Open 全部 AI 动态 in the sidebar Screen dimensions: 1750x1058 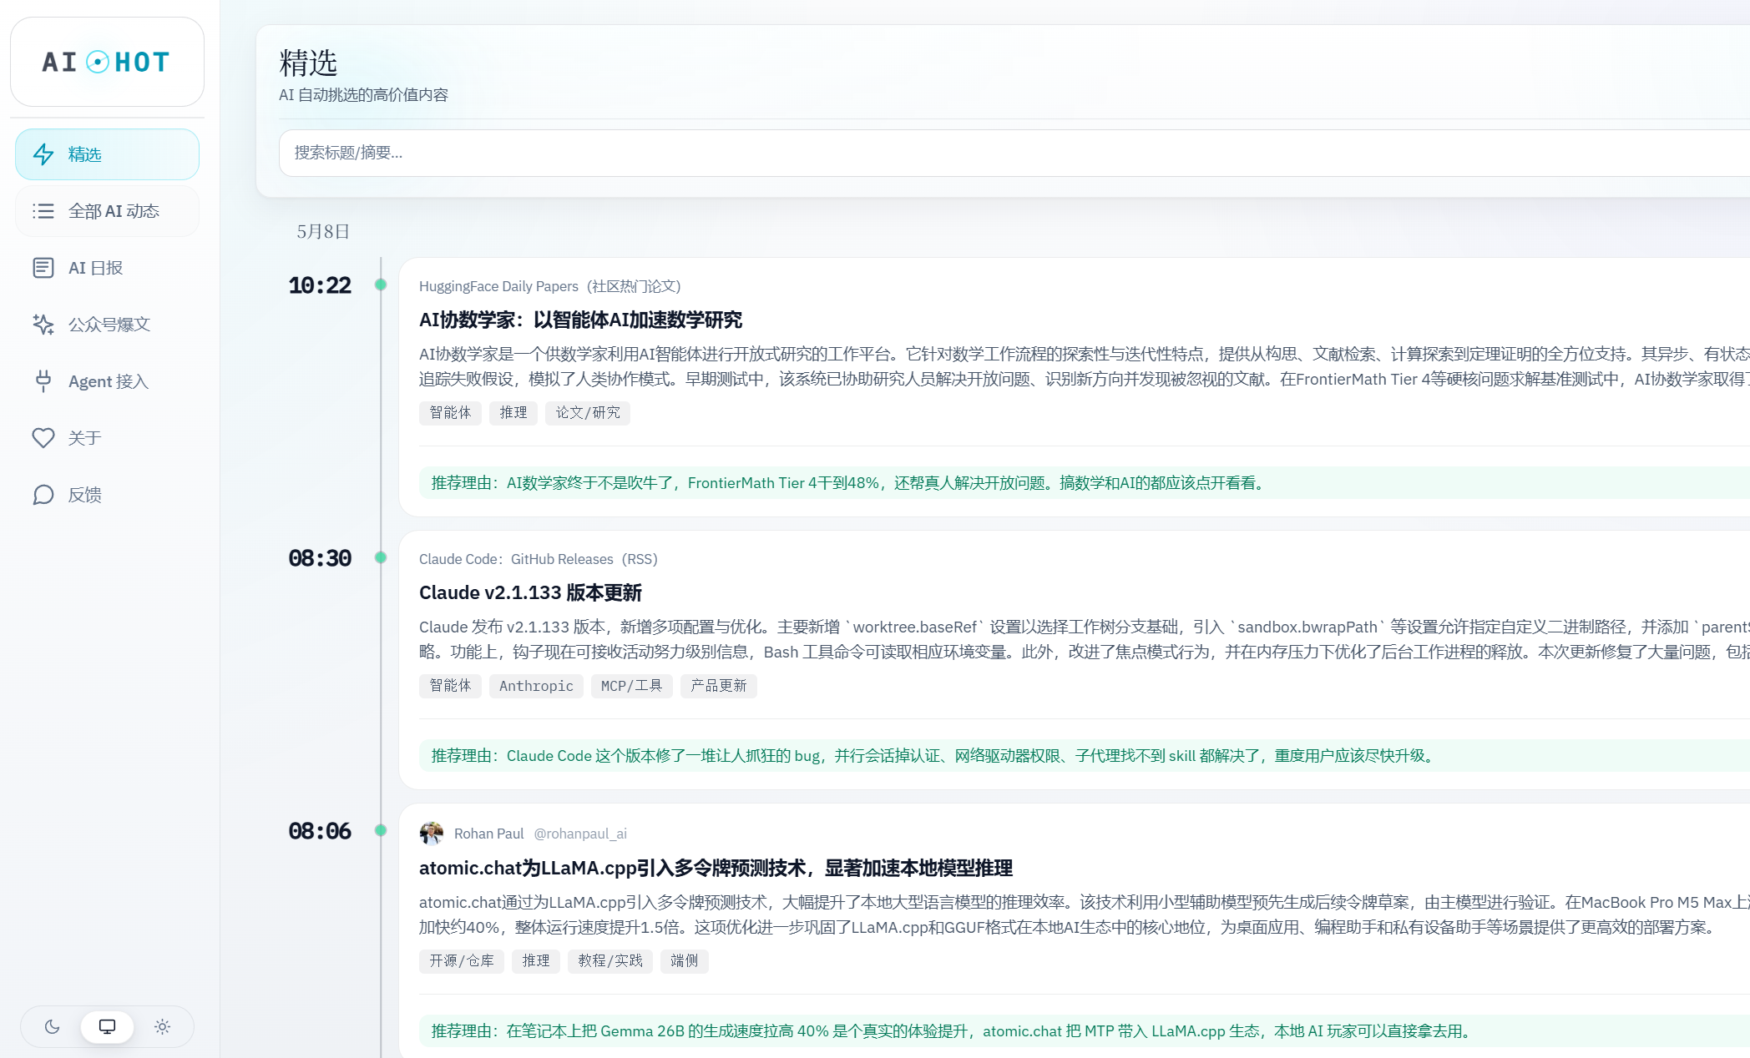pyautogui.click(x=107, y=211)
